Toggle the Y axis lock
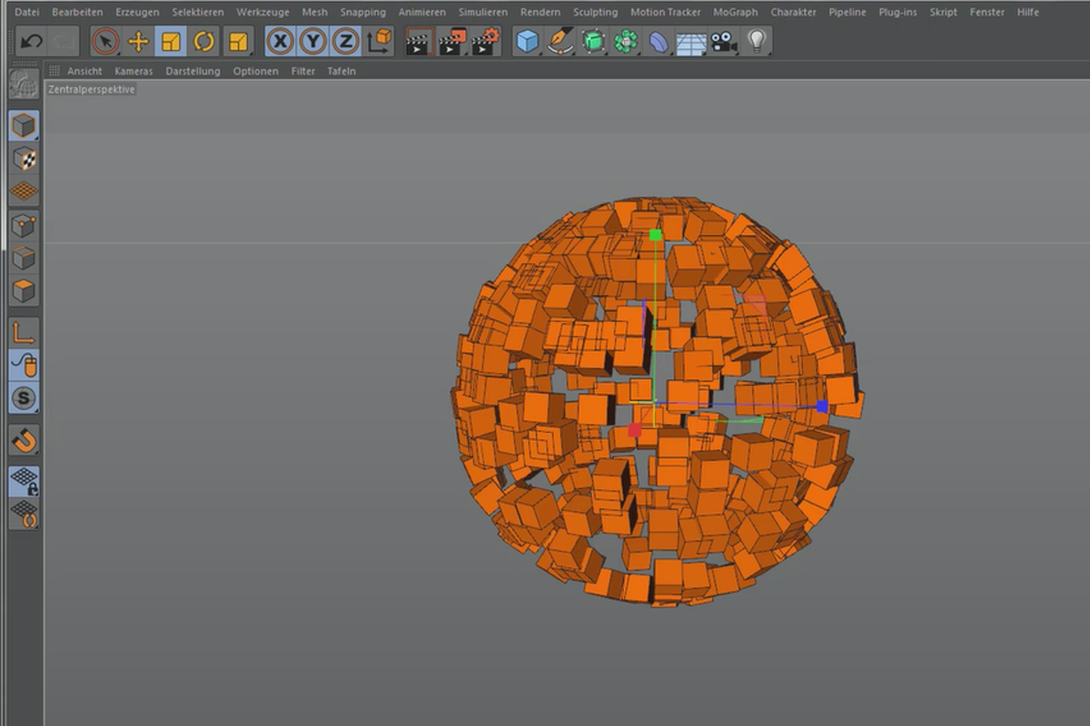This screenshot has width=1090, height=726. tap(312, 42)
